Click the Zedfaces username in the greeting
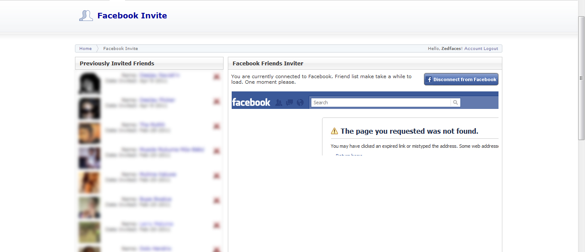The height and width of the screenshot is (252, 585). (451, 49)
